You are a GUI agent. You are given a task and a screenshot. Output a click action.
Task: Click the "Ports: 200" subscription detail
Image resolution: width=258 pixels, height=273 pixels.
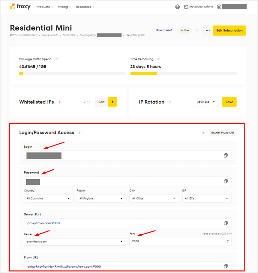click(69, 35)
